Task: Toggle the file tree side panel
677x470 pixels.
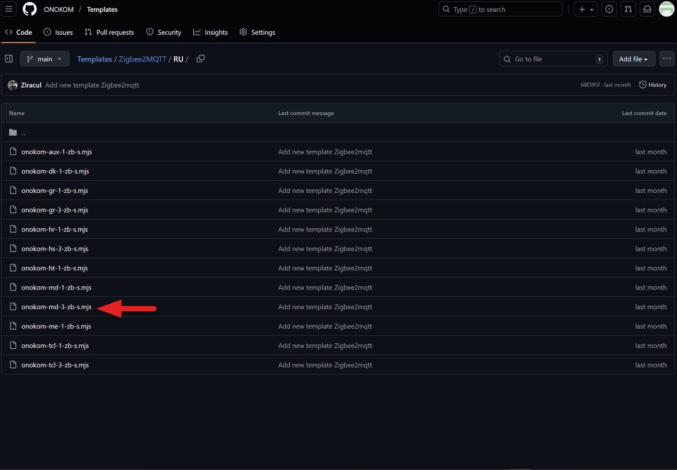Action: click(9, 59)
